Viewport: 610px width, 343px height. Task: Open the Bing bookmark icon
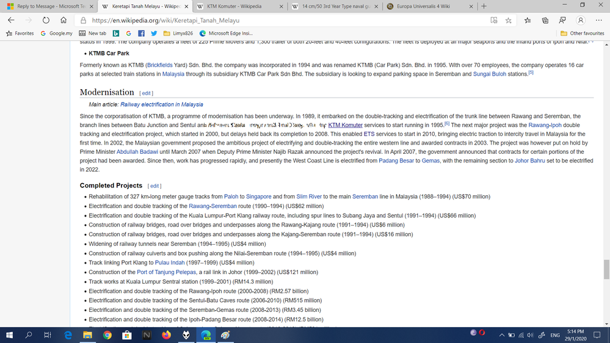click(116, 34)
